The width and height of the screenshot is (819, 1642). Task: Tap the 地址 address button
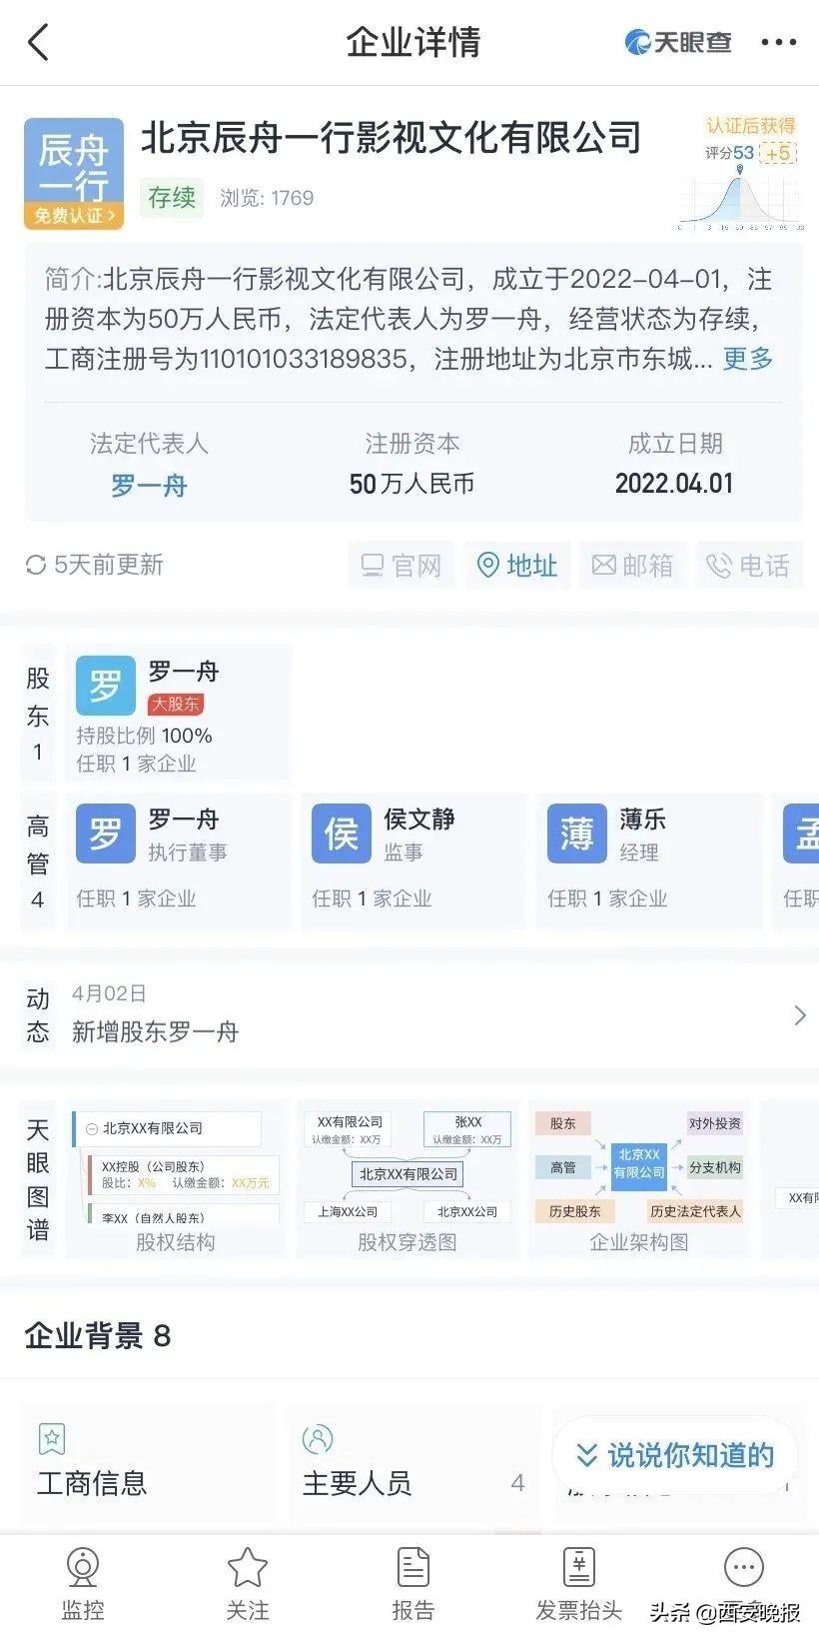click(x=516, y=566)
